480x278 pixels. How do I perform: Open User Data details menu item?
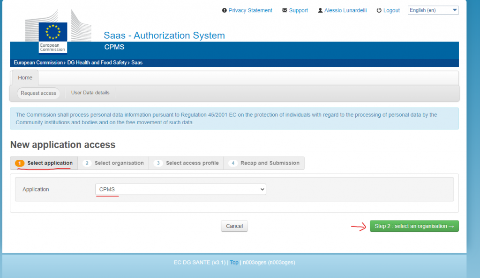pos(90,93)
